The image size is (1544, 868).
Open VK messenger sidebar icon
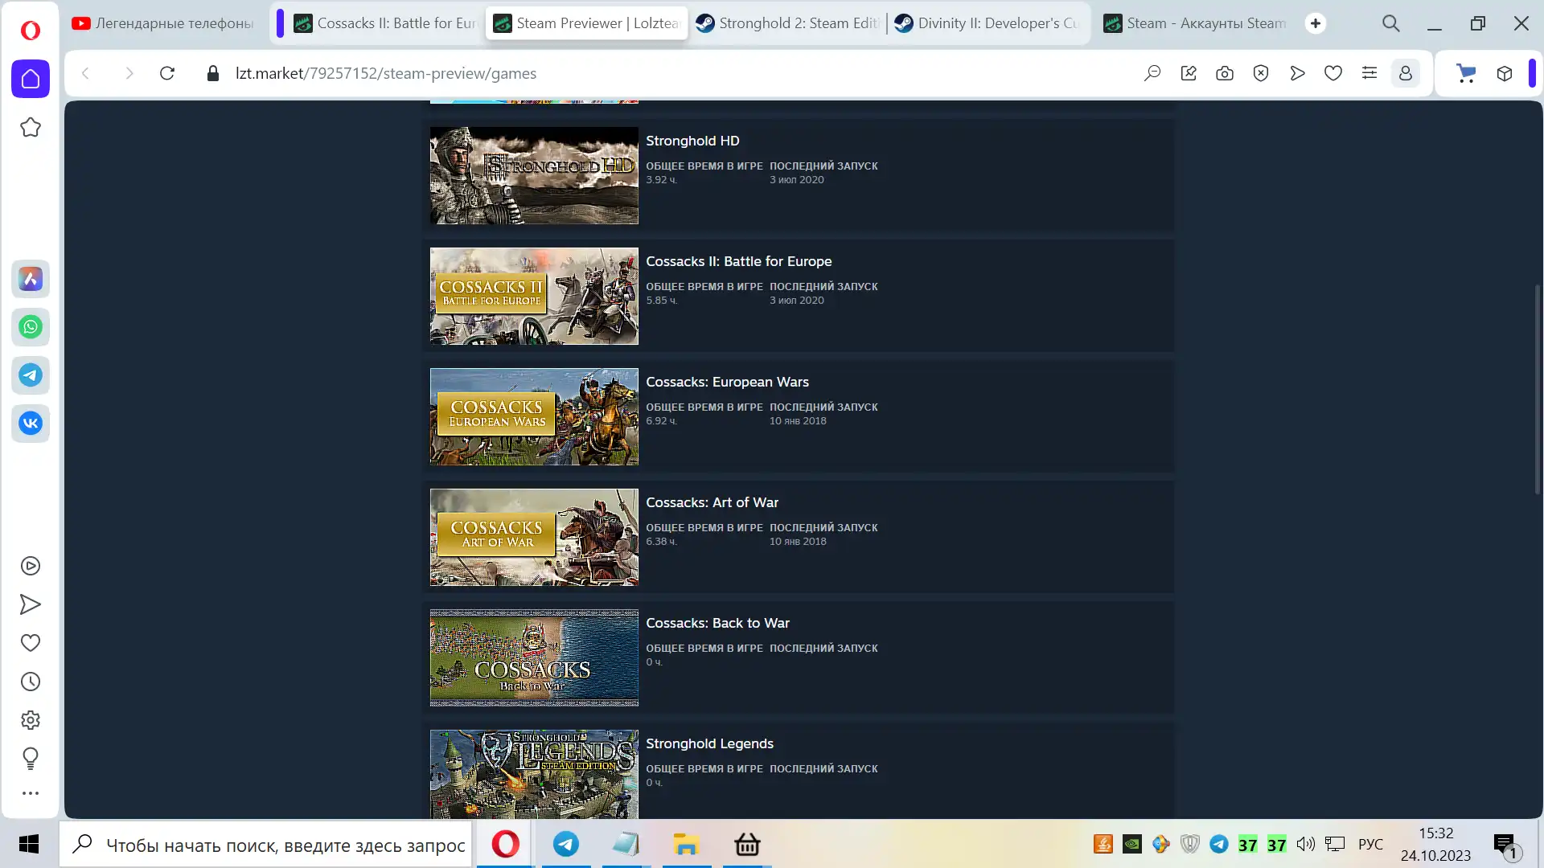pos(31,424)
